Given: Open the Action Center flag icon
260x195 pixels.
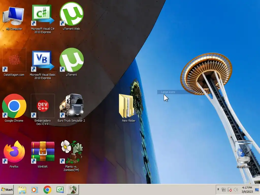Looking at the screenshot, I should pos(230,189).
